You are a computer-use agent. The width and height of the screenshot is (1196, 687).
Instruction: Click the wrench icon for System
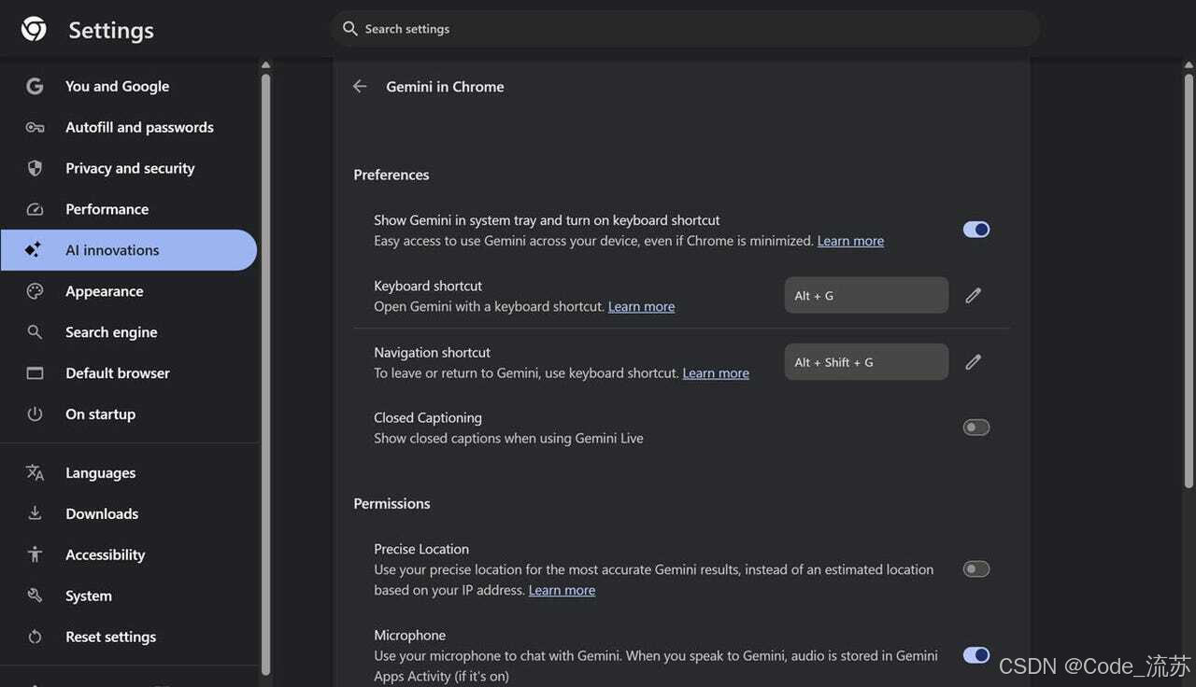pos(35,596)
